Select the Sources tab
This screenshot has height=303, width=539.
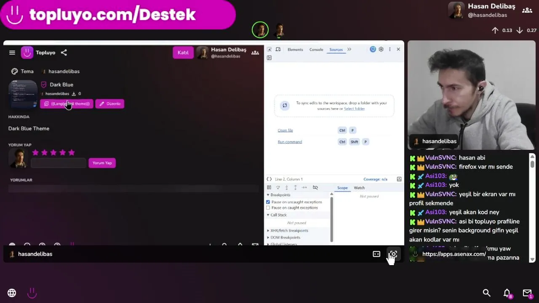coord(336,50)
